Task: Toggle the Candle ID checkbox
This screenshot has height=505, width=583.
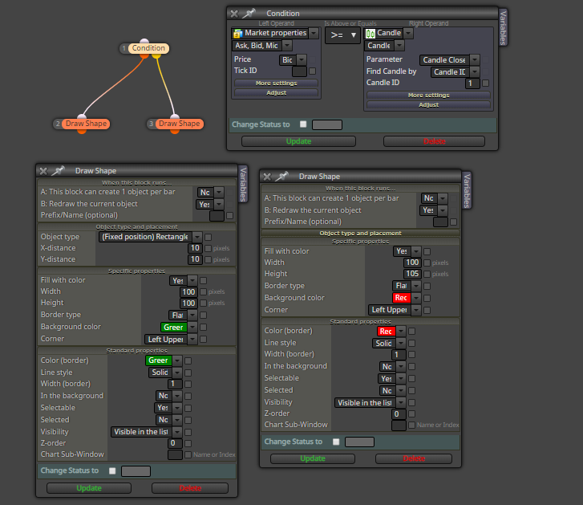Action: coord(486,83)
